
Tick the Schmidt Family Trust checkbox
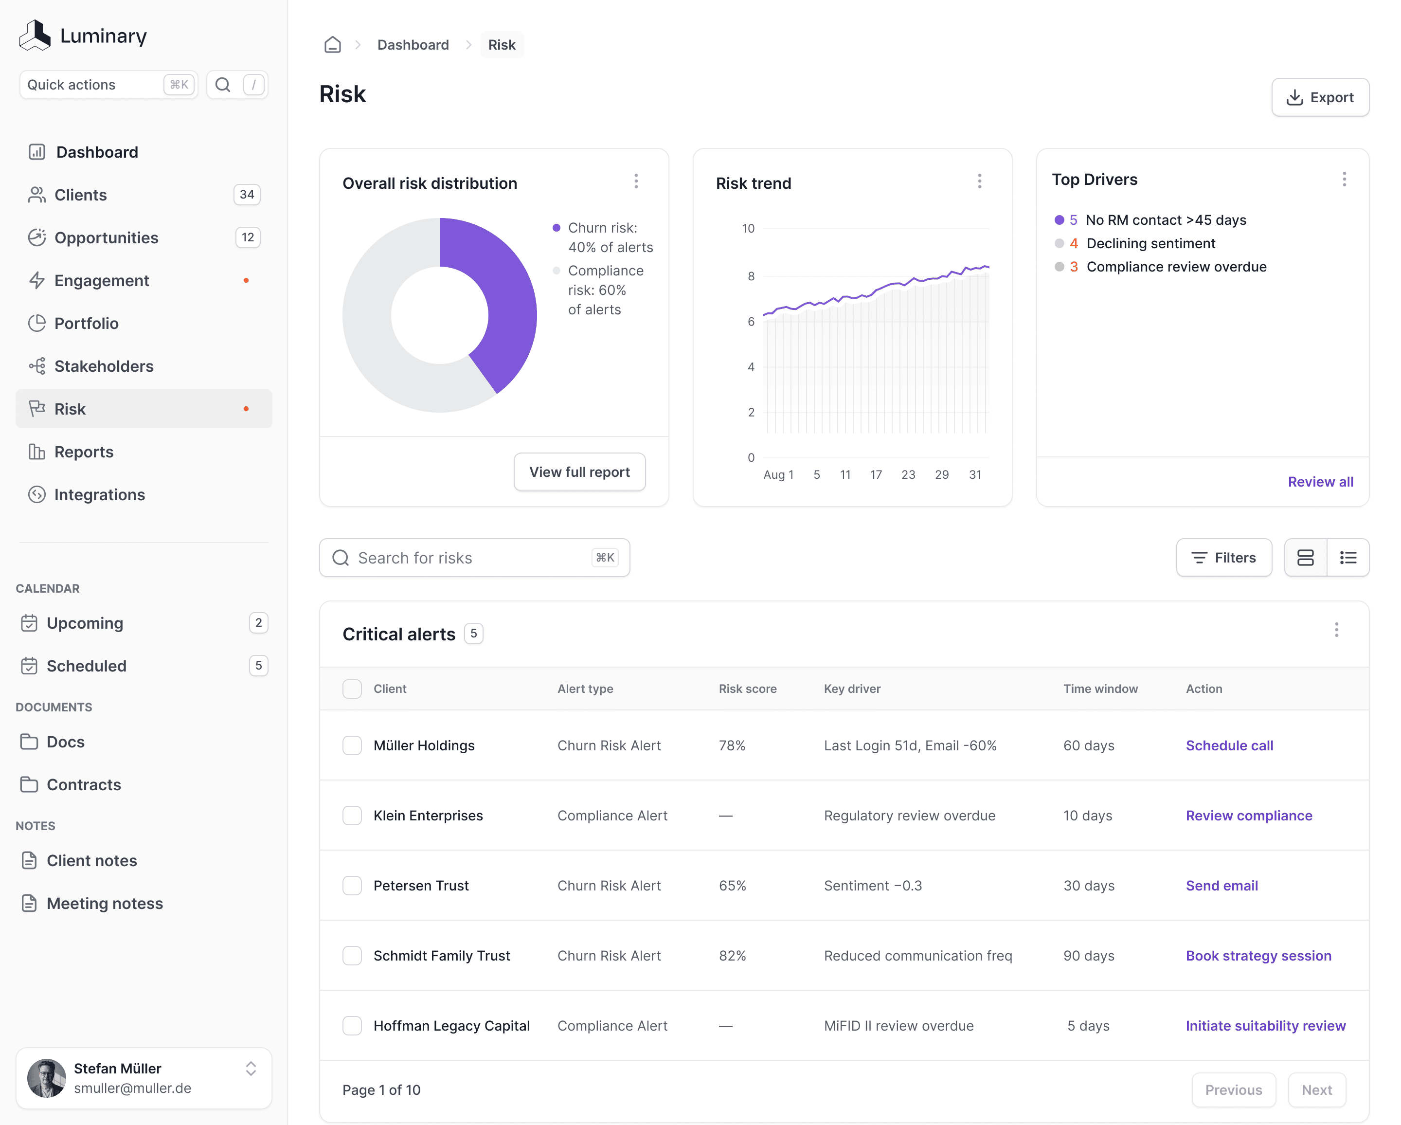[352, 955]
